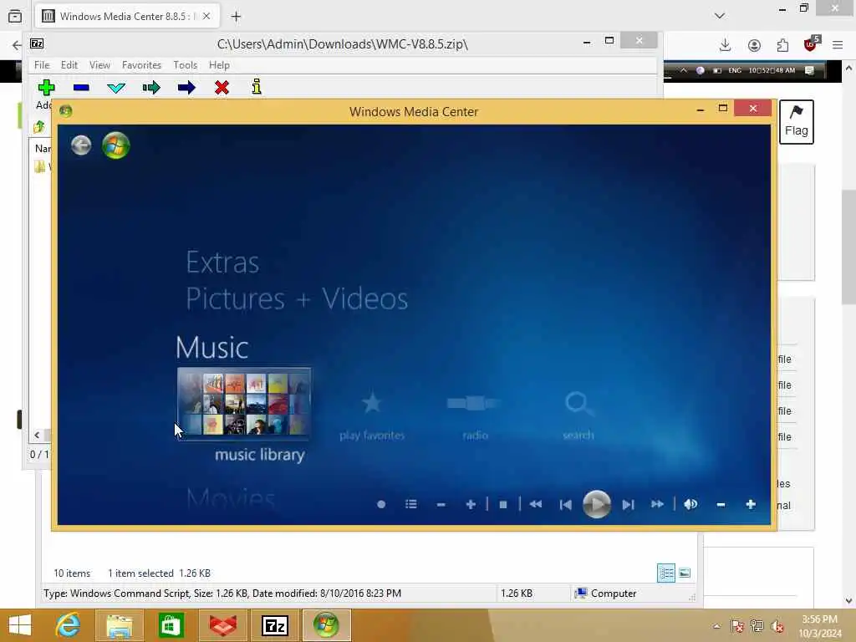Open 7-Zip Tools menu
This screenshot has height=642, width=856.
[x=185, y=65]
